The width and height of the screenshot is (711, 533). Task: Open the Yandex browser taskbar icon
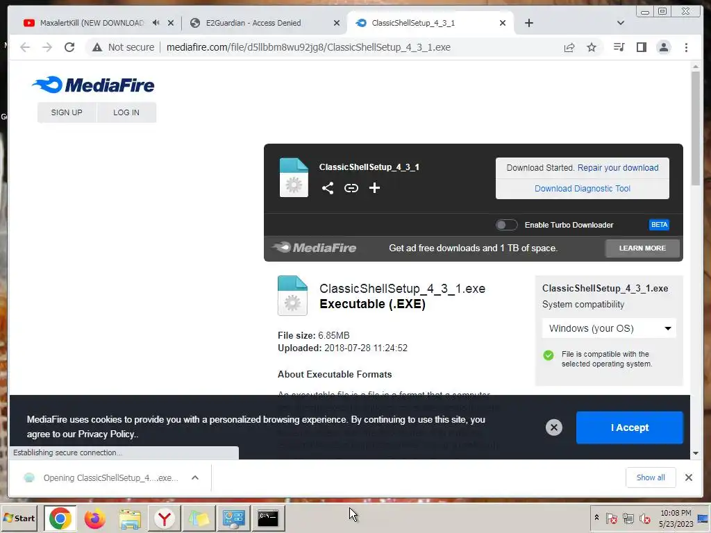tap(165, 518)
